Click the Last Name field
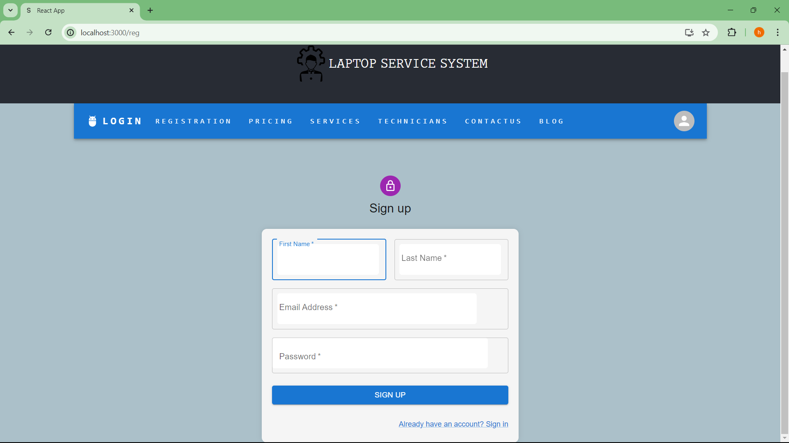Image resolution: width=789 pixels, height=443 pixels. point(451,260)
